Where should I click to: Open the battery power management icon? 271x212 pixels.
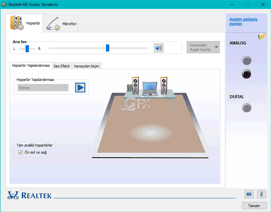(249, 194)
